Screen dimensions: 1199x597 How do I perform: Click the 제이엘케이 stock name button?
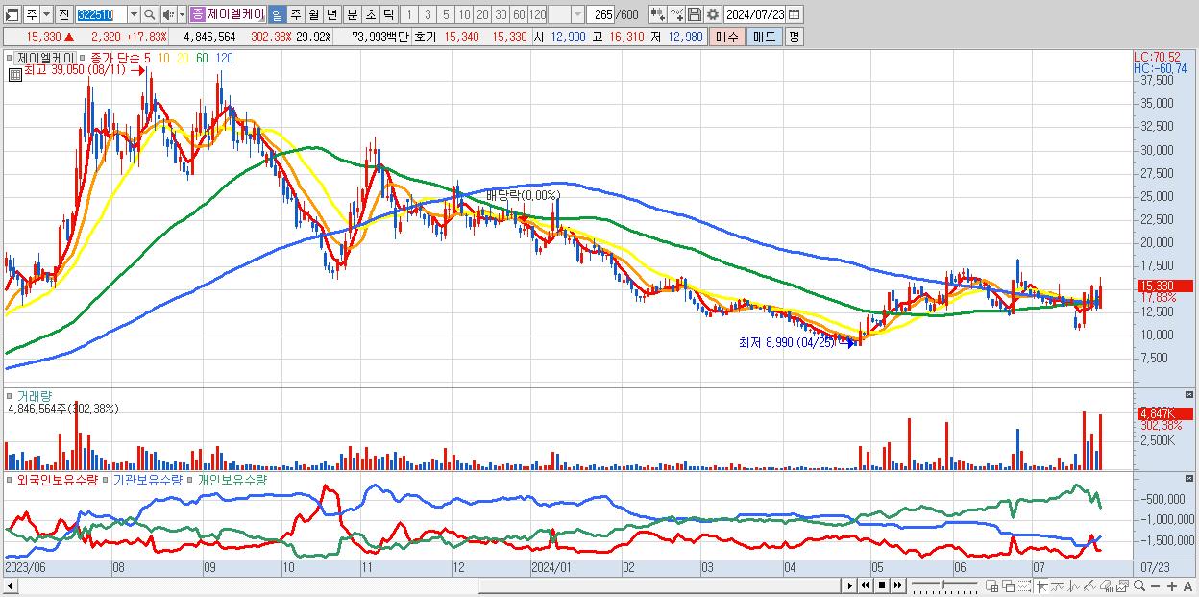(235, 14)
